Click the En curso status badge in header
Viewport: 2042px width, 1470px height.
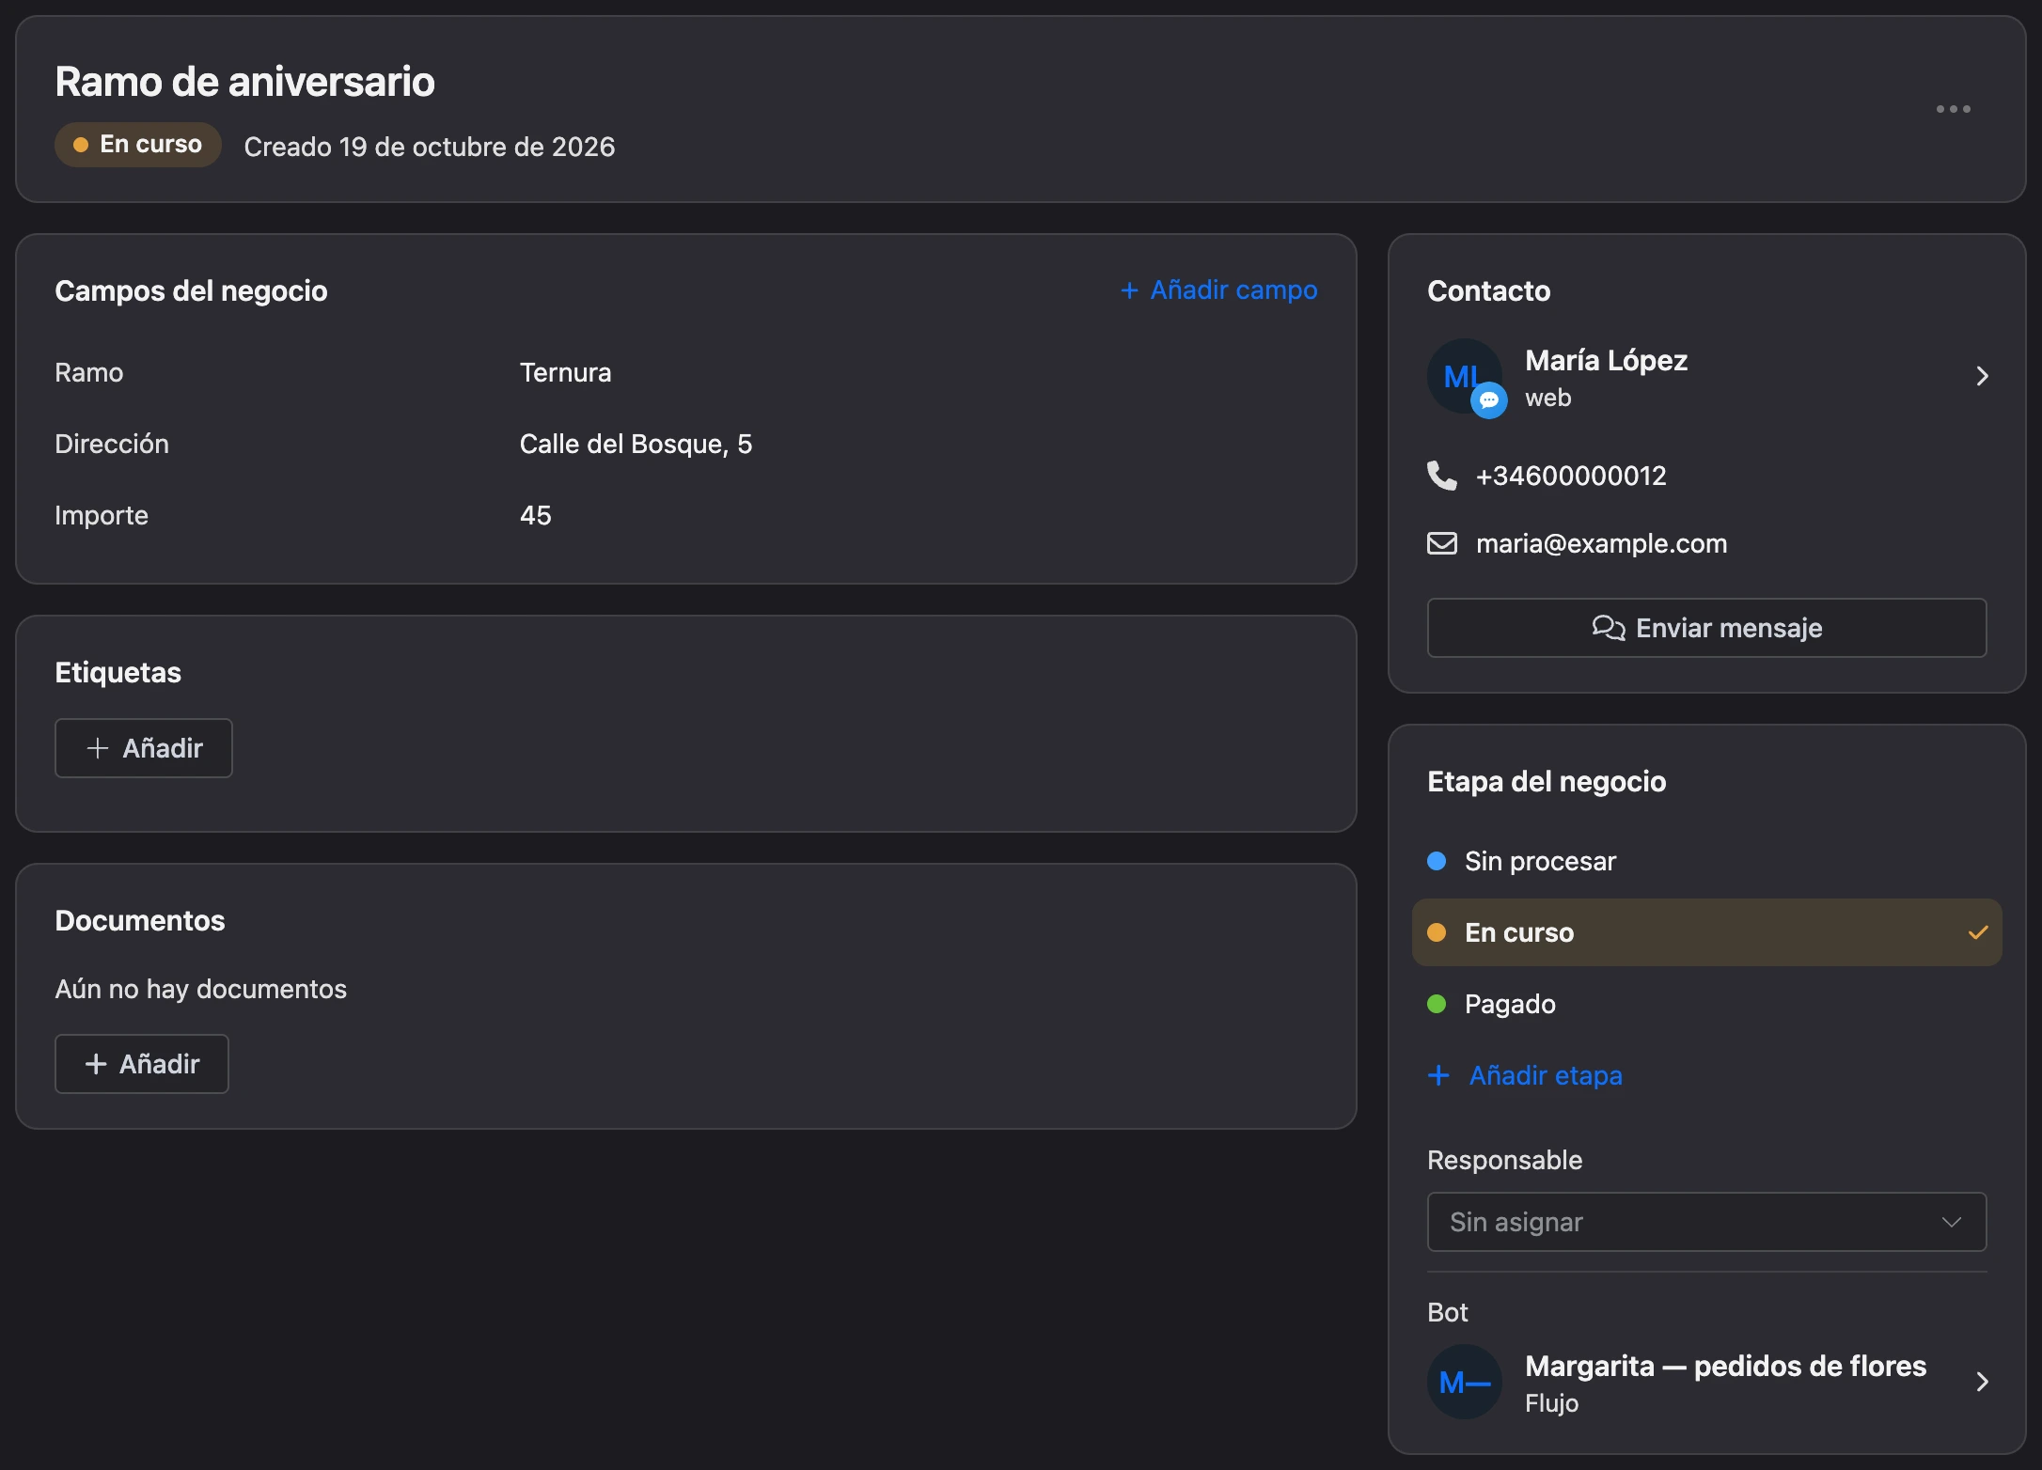tap(138, 145)
